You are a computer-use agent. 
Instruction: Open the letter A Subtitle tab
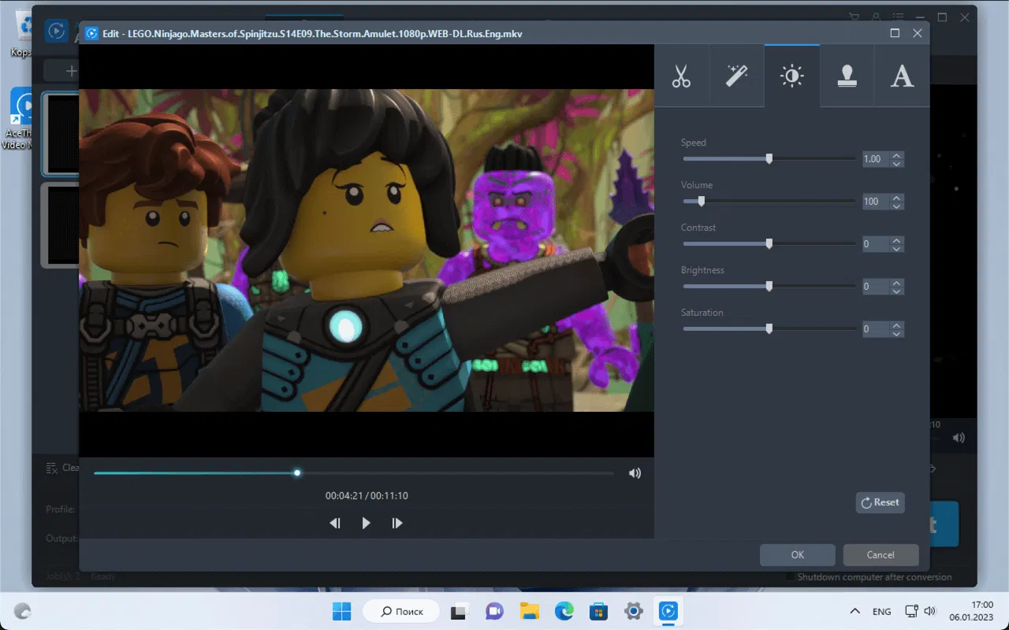903,76
